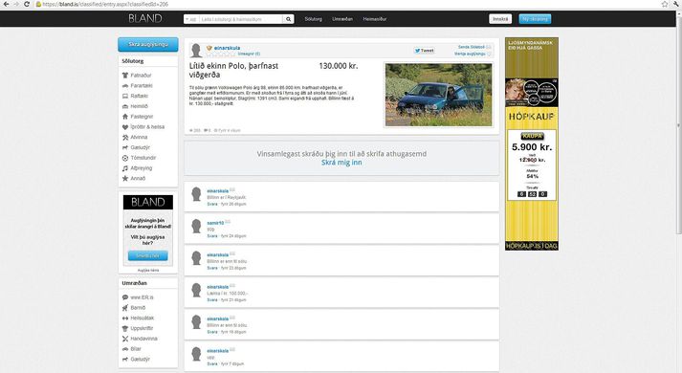Click the magnifier search icon

click(x=288, y=19)
